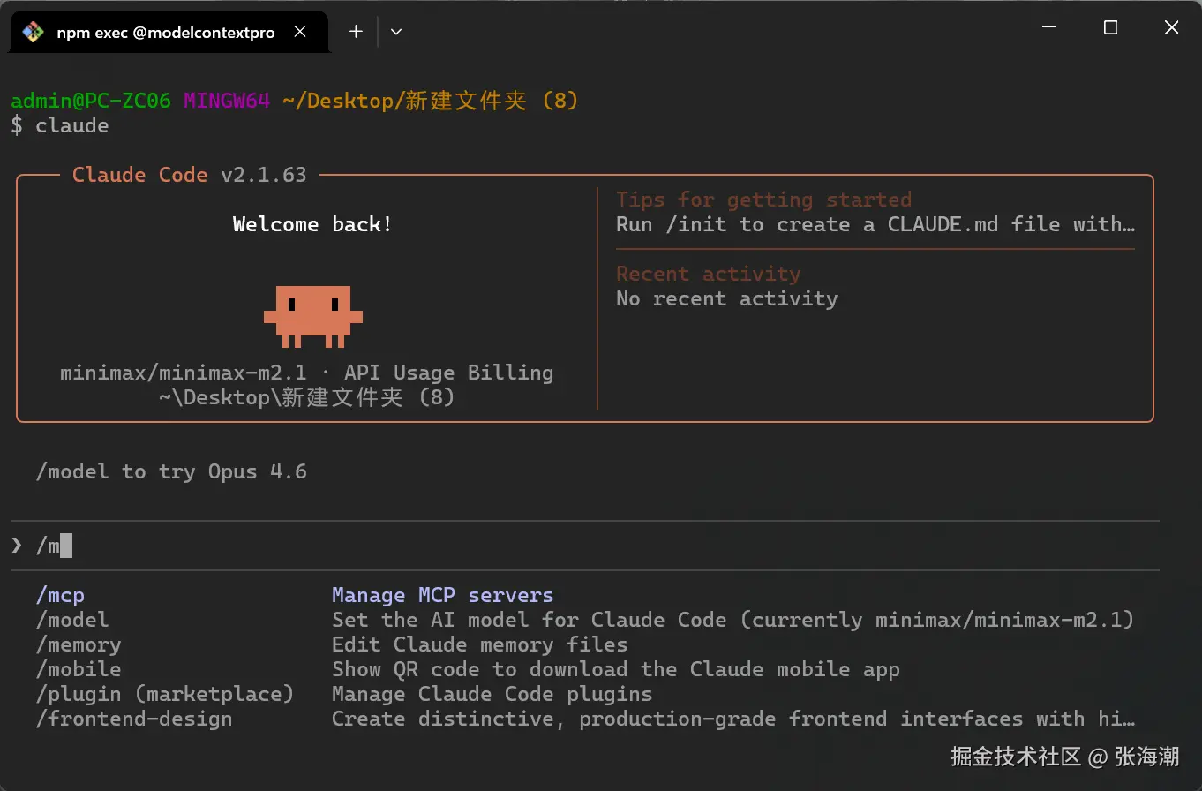Click the /model to try Opus 4.6 hint

click(x=171, y=471)
